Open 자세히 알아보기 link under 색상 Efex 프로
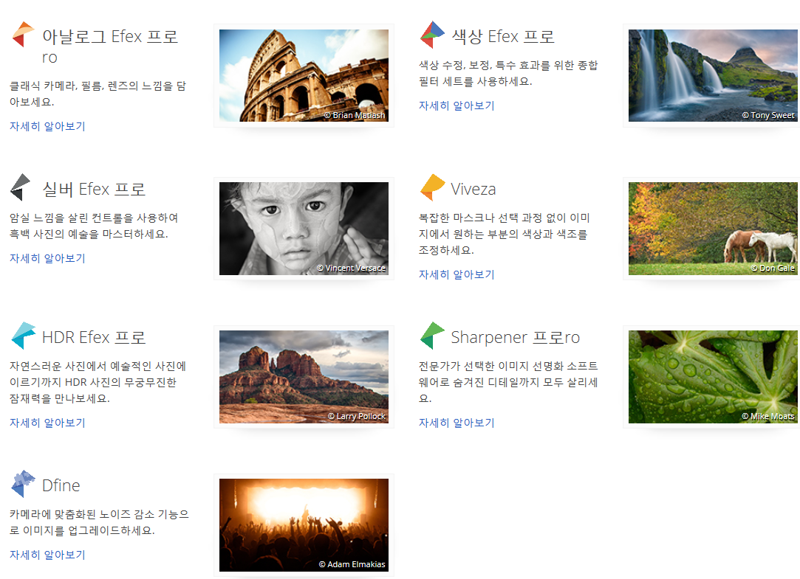 point(457,105)
